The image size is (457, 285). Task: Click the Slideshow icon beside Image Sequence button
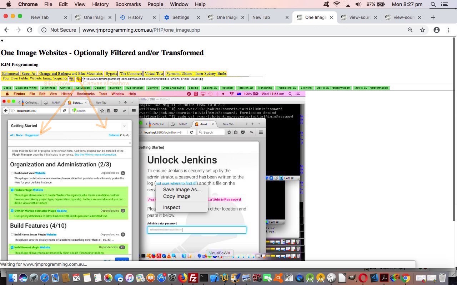point(71,79)
